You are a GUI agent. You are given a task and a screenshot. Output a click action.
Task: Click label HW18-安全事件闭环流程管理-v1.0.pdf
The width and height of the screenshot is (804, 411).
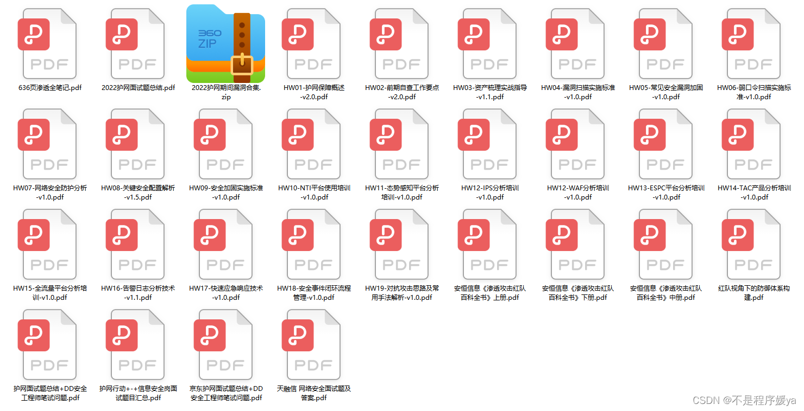(314, 293)
